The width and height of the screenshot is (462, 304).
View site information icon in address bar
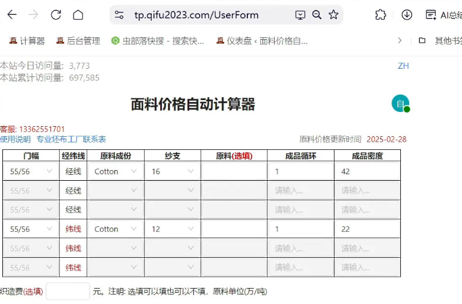pos(119,15)
